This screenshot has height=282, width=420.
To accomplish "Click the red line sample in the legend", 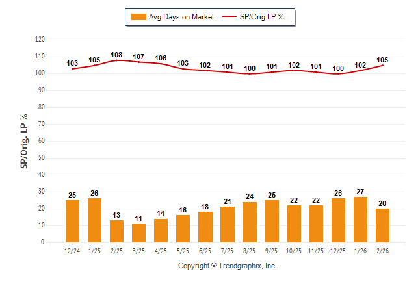I will (231, 17).
